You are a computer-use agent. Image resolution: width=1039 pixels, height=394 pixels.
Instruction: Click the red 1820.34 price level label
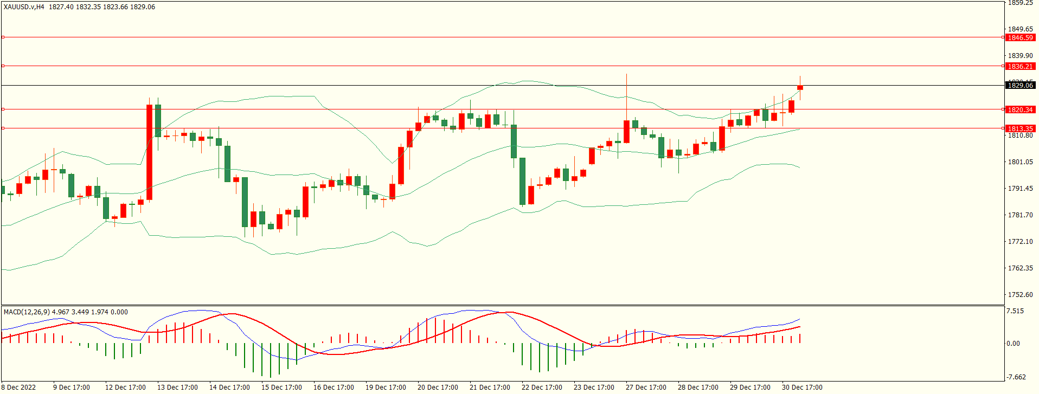(1019, 110)
